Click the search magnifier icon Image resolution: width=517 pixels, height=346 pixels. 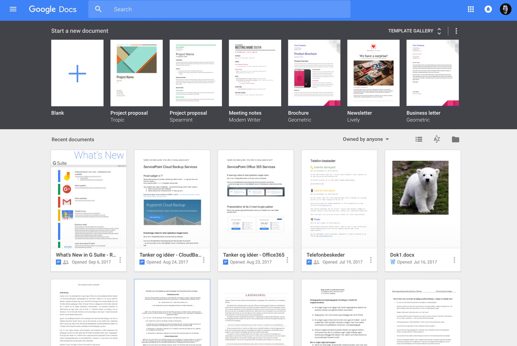pos(98,9)
